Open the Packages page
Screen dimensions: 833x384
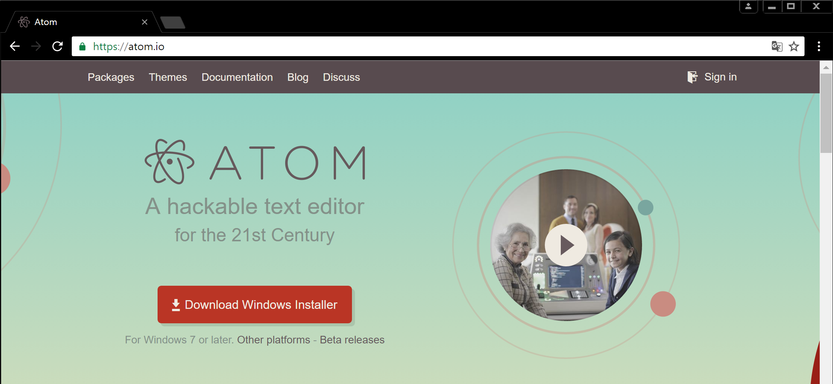pyautogui.click(x=111, y=77)
